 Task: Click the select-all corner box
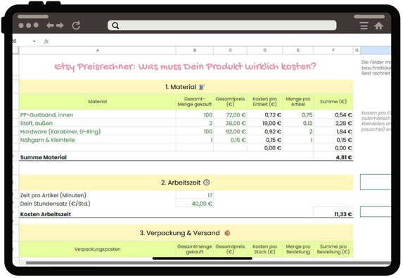click(15, 51)
